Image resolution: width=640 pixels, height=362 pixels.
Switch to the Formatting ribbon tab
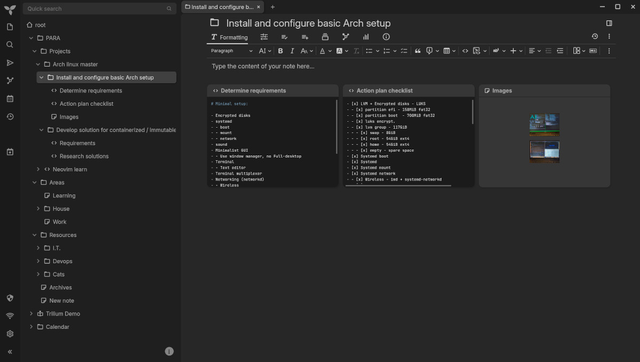coord(229,37)
